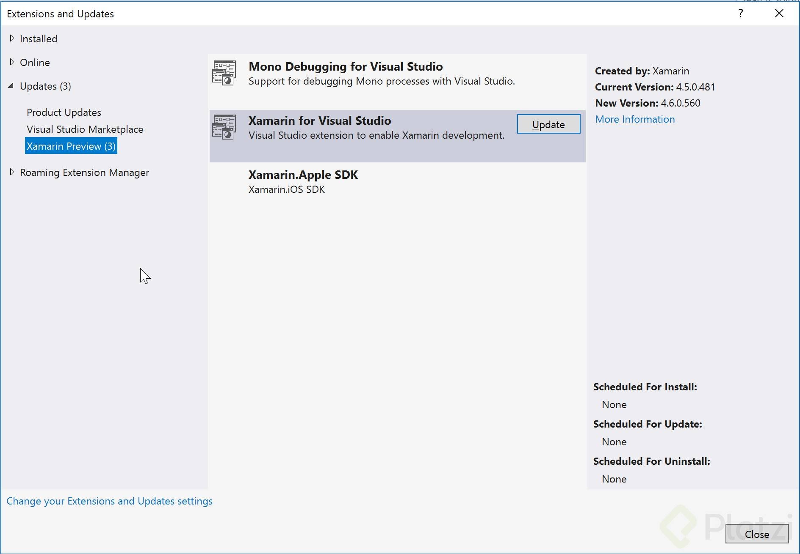Click the Close button
This screenshot has height=554, width=800.
pyautogui.click(x=757, y=534)
